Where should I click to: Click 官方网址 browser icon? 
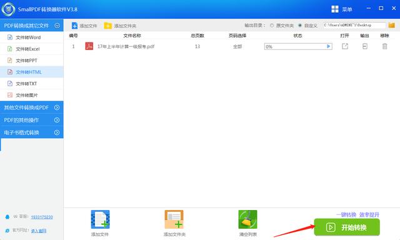tap(7, 231)
